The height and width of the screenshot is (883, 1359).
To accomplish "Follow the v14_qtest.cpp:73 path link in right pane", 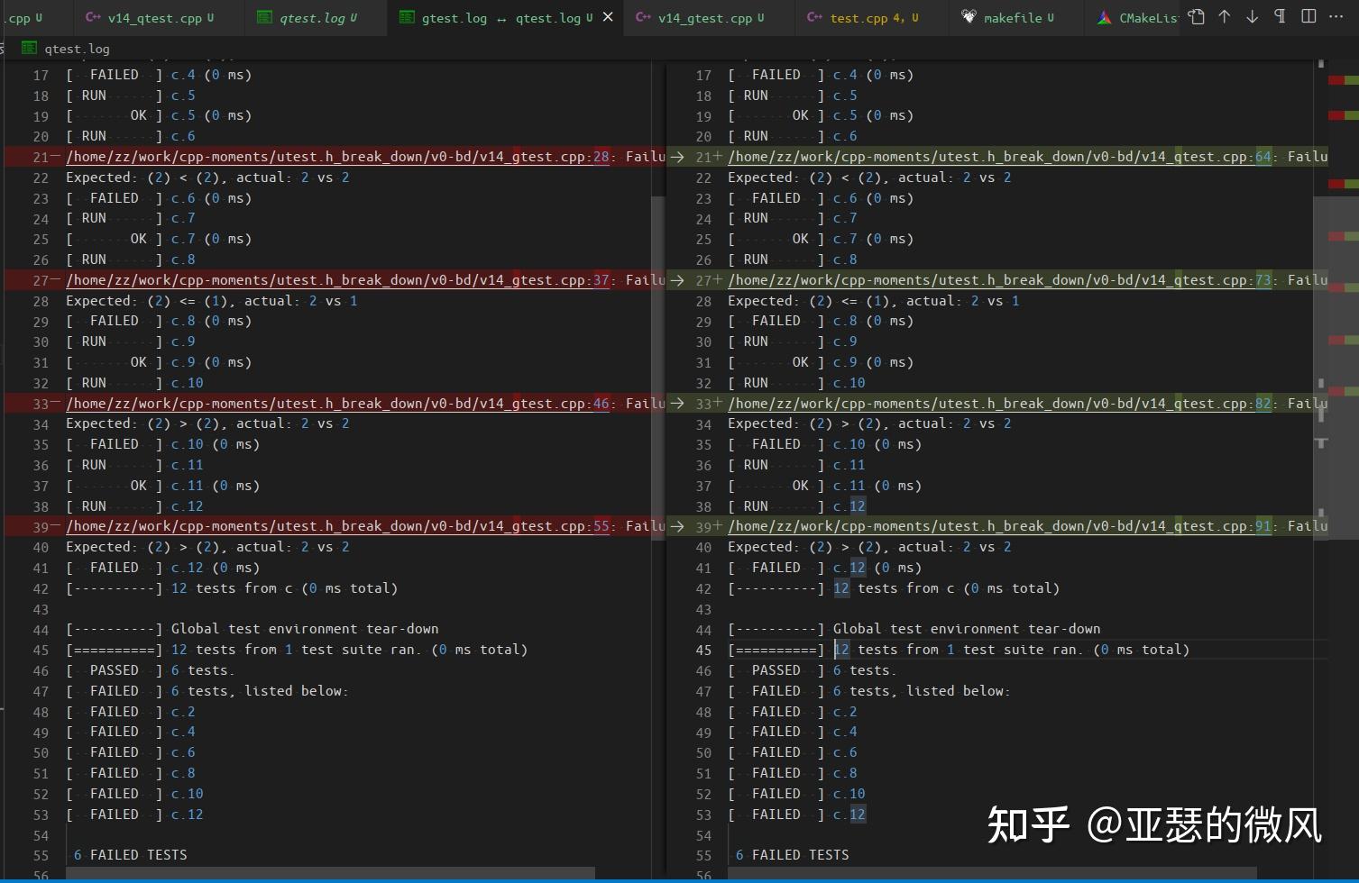I will coord(999,280).
